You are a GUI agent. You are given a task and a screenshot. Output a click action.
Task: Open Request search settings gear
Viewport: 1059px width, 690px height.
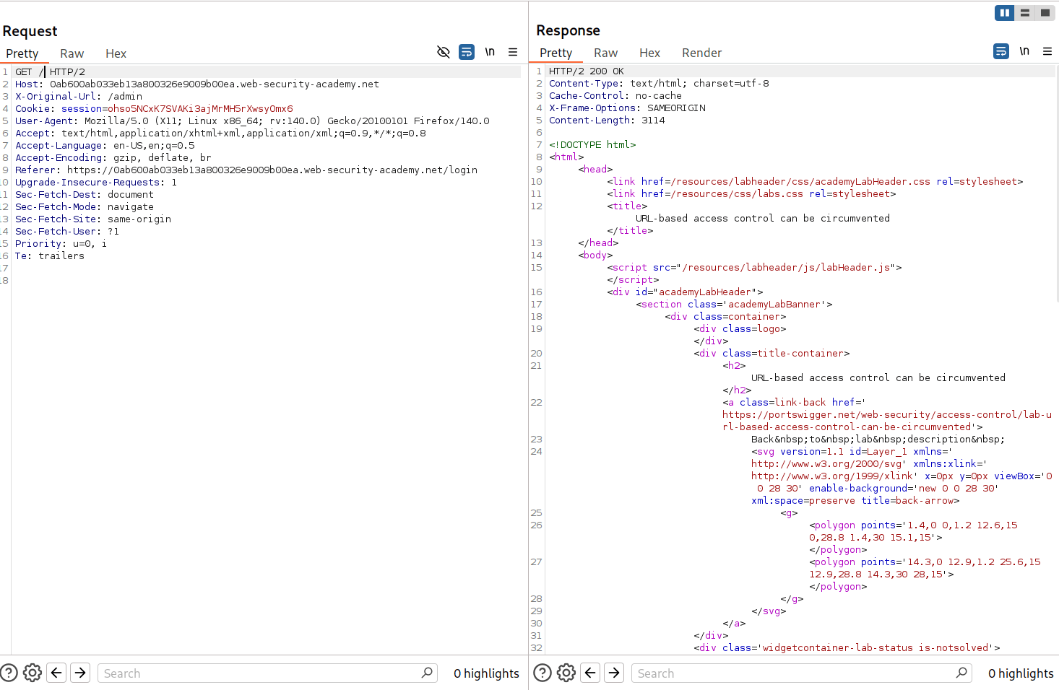click(33, 673)
